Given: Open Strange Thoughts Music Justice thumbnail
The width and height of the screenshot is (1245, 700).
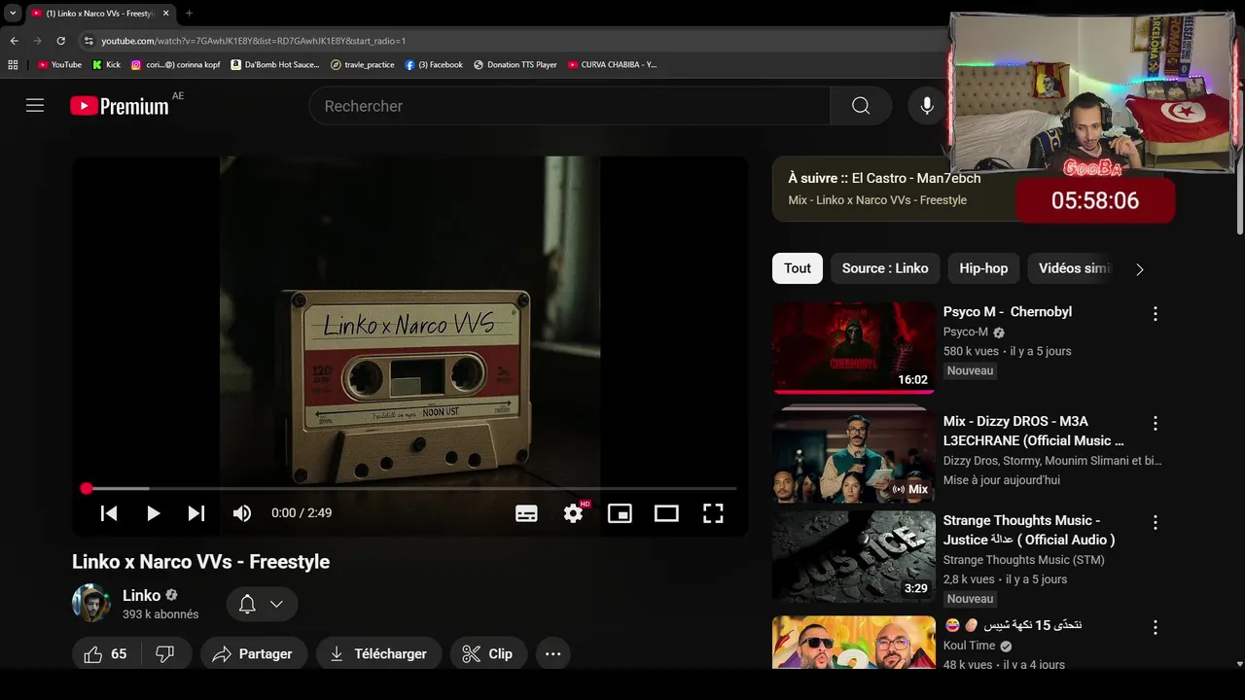Looking at the screenshot, I should coord(854,557).
